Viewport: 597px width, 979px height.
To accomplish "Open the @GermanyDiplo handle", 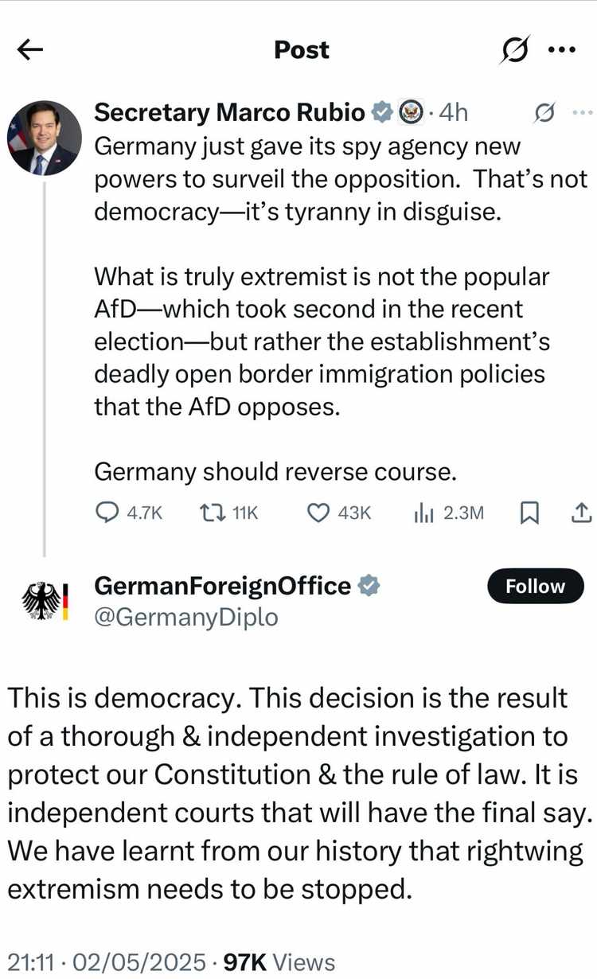I will (186, 617).
